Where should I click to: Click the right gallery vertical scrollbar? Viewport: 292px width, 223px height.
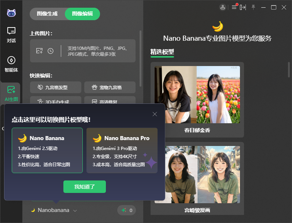(289, 70)
